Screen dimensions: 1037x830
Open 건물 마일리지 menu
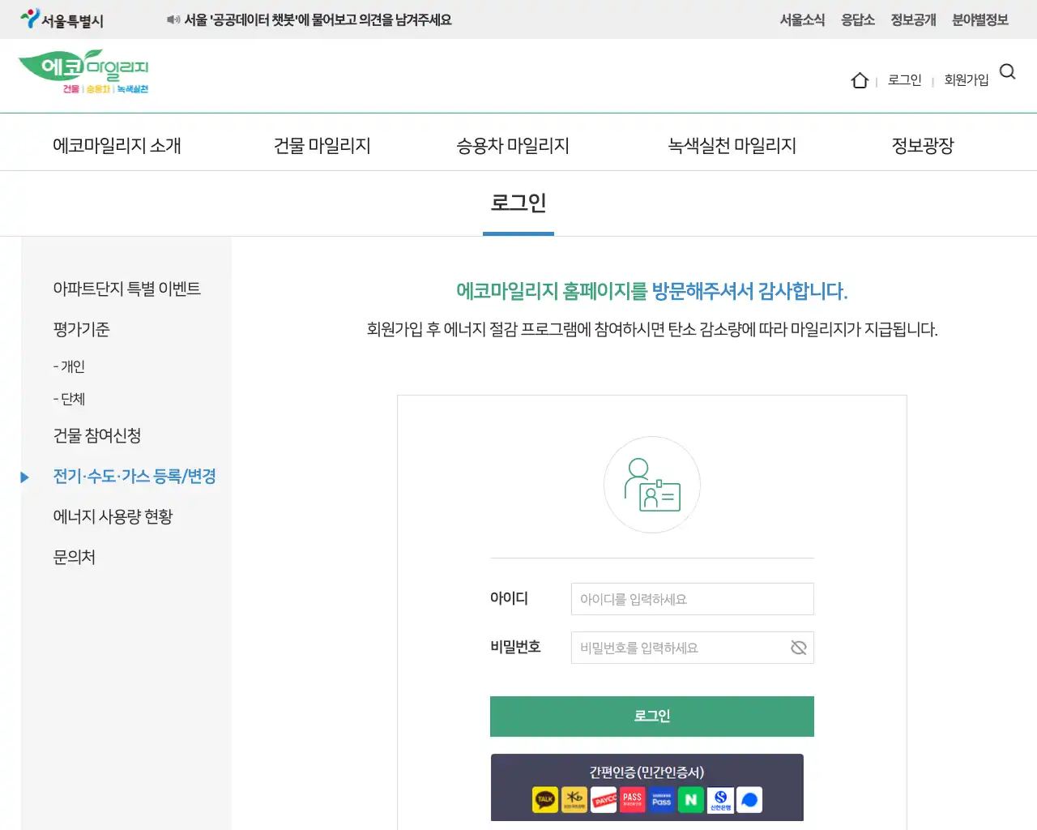(322, 146)
